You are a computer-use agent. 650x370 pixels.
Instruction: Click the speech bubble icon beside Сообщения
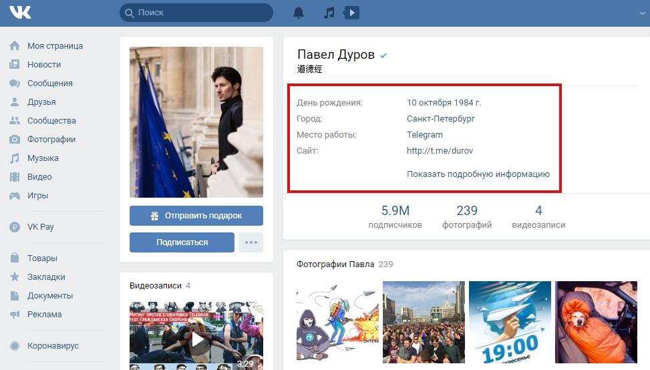tap(15, 83)
